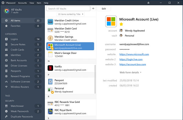
Task: Open the All Vaults switcher
Action: pos(16,11)
